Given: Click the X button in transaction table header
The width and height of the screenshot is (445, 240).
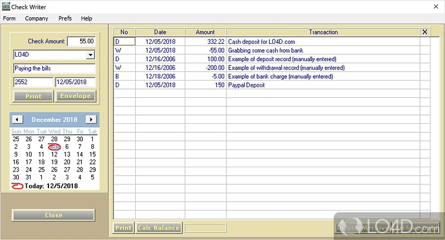Looking at the screenshot, I should pyautogui.click(x=425, y=32).
